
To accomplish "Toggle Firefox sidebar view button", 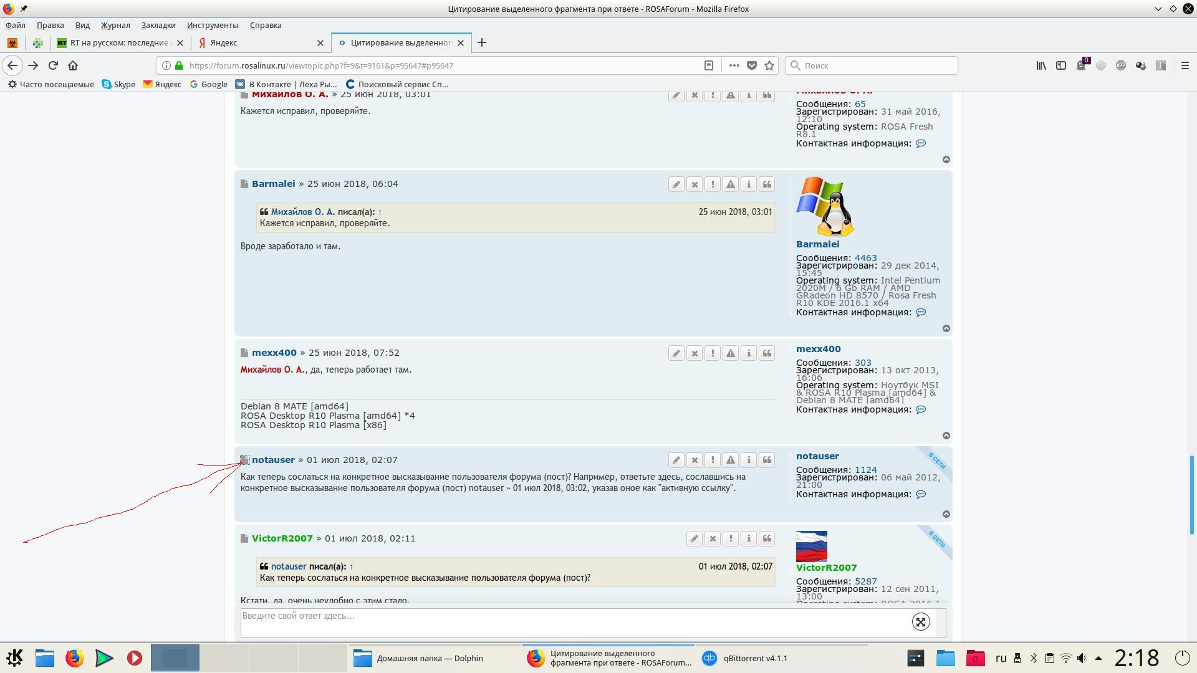I will (1061, 65).
